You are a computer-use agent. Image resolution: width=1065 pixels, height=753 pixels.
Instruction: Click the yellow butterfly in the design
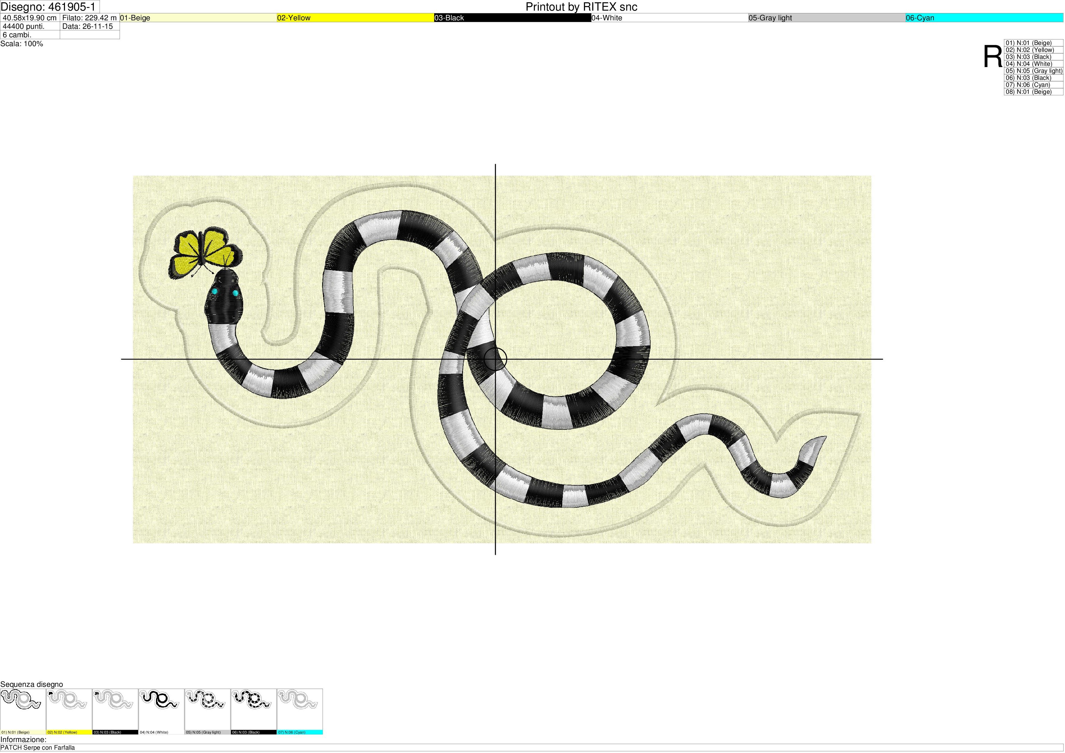[x=206, y=253]
